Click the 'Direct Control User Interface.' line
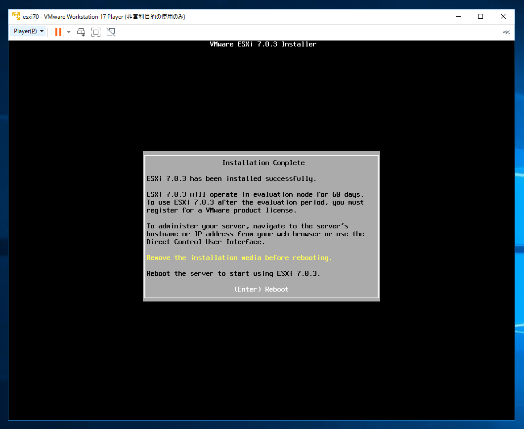The image size is (524, 429). coord(206,242)
